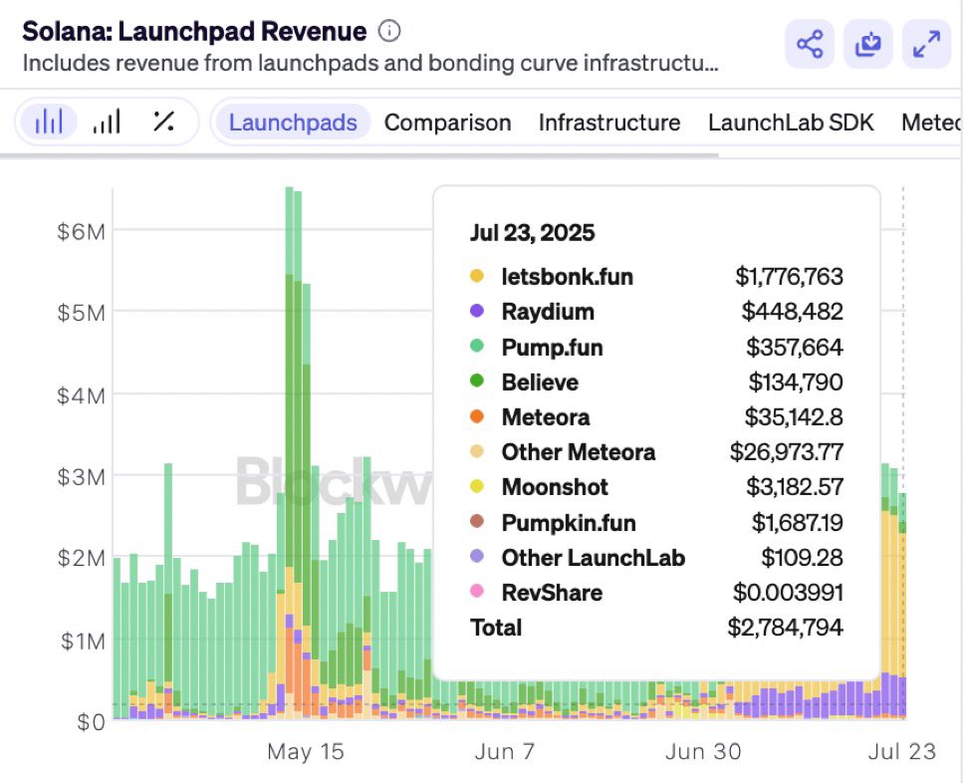Click the Total value $2,784,794
The height and width of the screenshot is (783, 964).
785,628
